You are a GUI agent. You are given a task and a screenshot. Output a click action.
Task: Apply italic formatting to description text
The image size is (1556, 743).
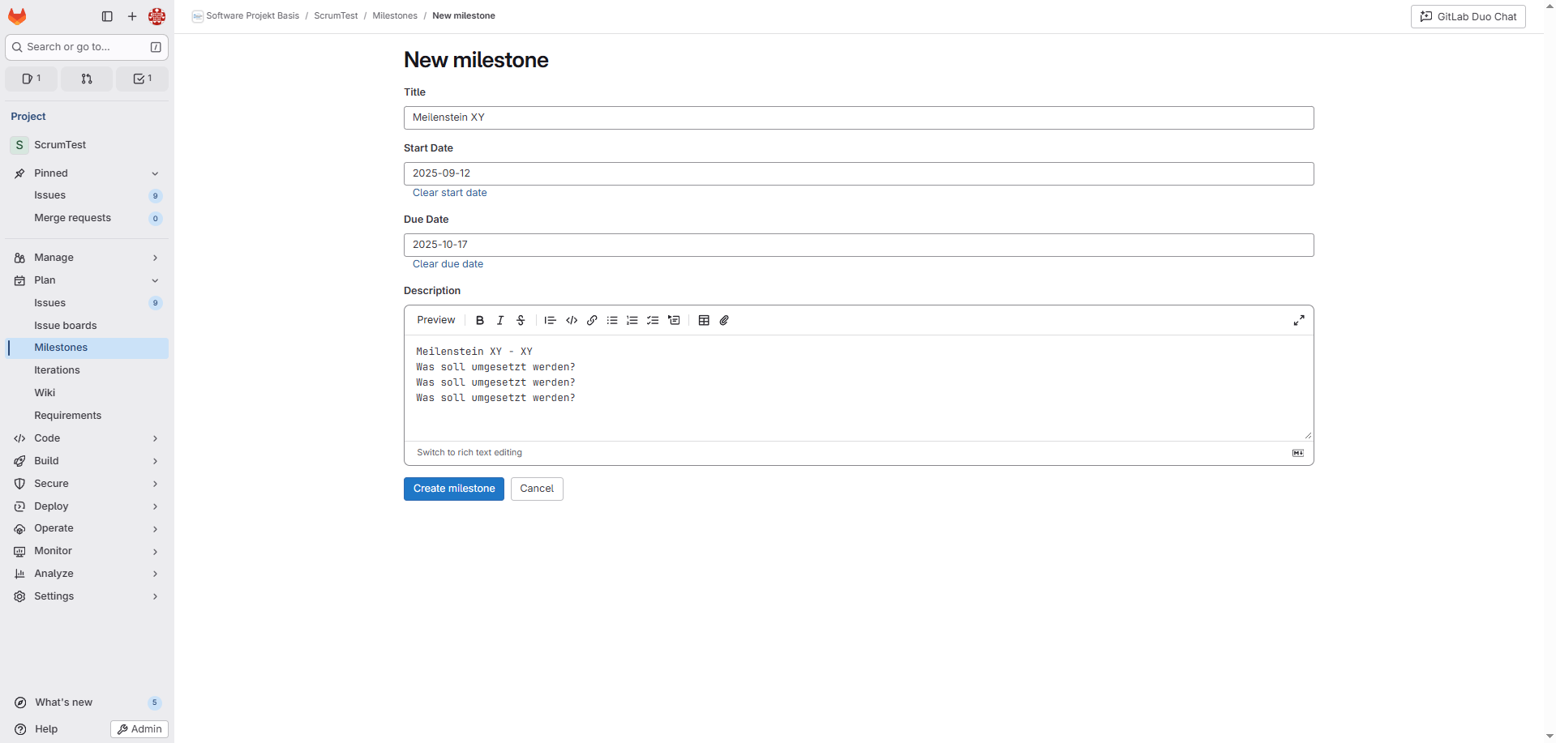click(x=499, y=320)
